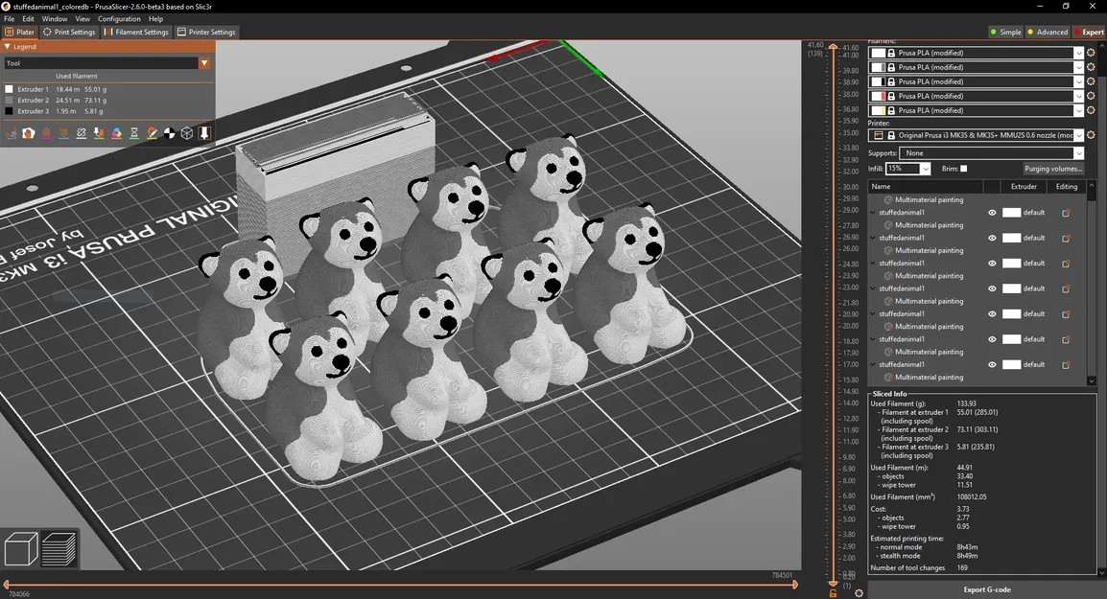Open the Printer preset dropdown
Screen dimensions: 1107x599
[x=976, y=135]
